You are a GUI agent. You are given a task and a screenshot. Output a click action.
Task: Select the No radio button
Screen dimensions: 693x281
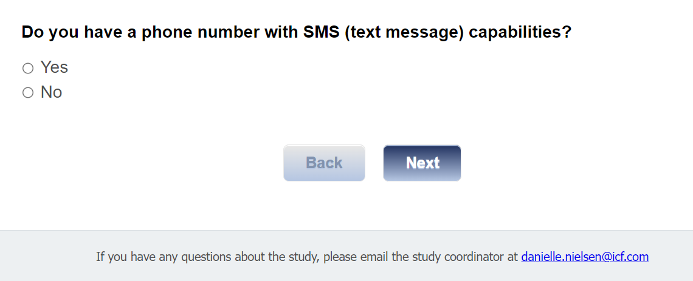pyautogui.click(x=28, y=93)
